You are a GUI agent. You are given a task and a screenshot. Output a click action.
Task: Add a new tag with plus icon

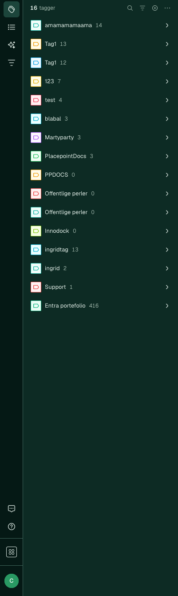pyautogui.click(x=155, y=8)
